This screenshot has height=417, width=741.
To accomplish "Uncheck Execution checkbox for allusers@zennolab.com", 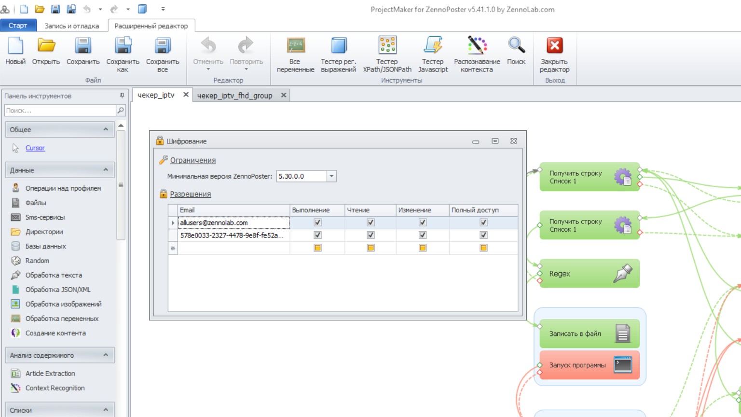I will click(317, 222).
